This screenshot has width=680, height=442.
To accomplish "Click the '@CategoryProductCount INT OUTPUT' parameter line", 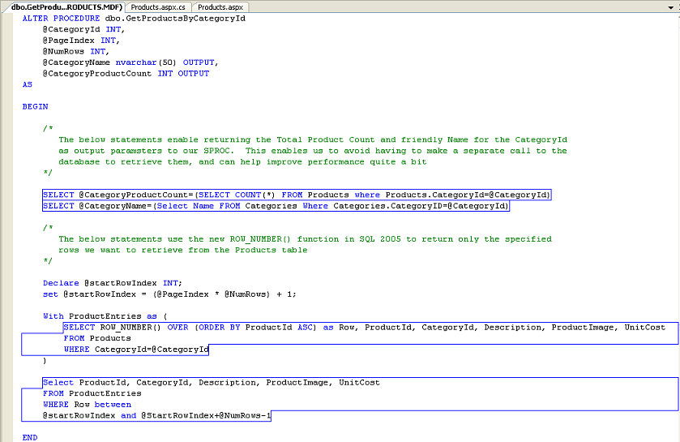I will coord(126,74).
